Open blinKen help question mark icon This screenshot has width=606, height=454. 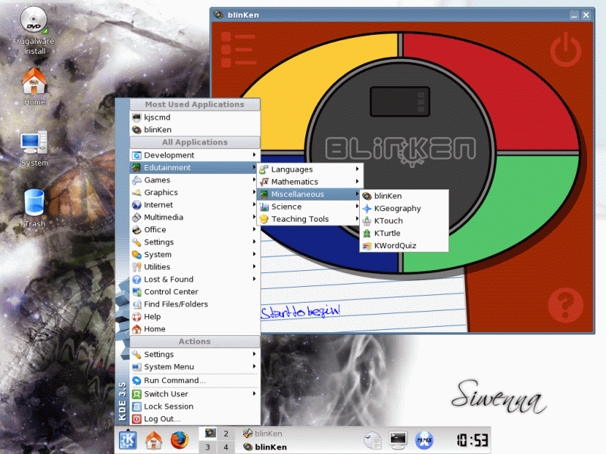(565, 305)
